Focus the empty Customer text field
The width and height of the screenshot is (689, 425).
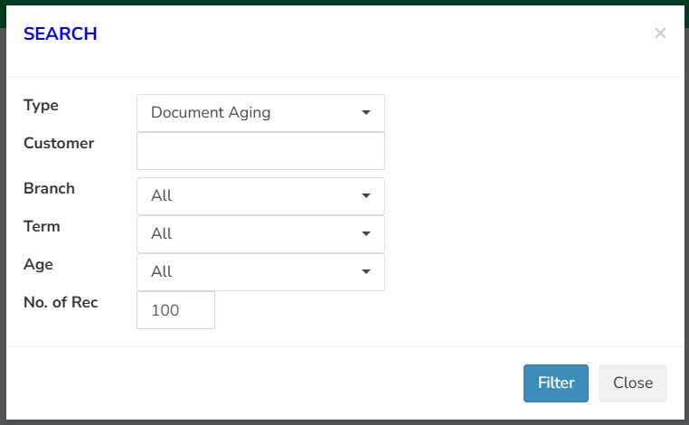click(260, 151)
